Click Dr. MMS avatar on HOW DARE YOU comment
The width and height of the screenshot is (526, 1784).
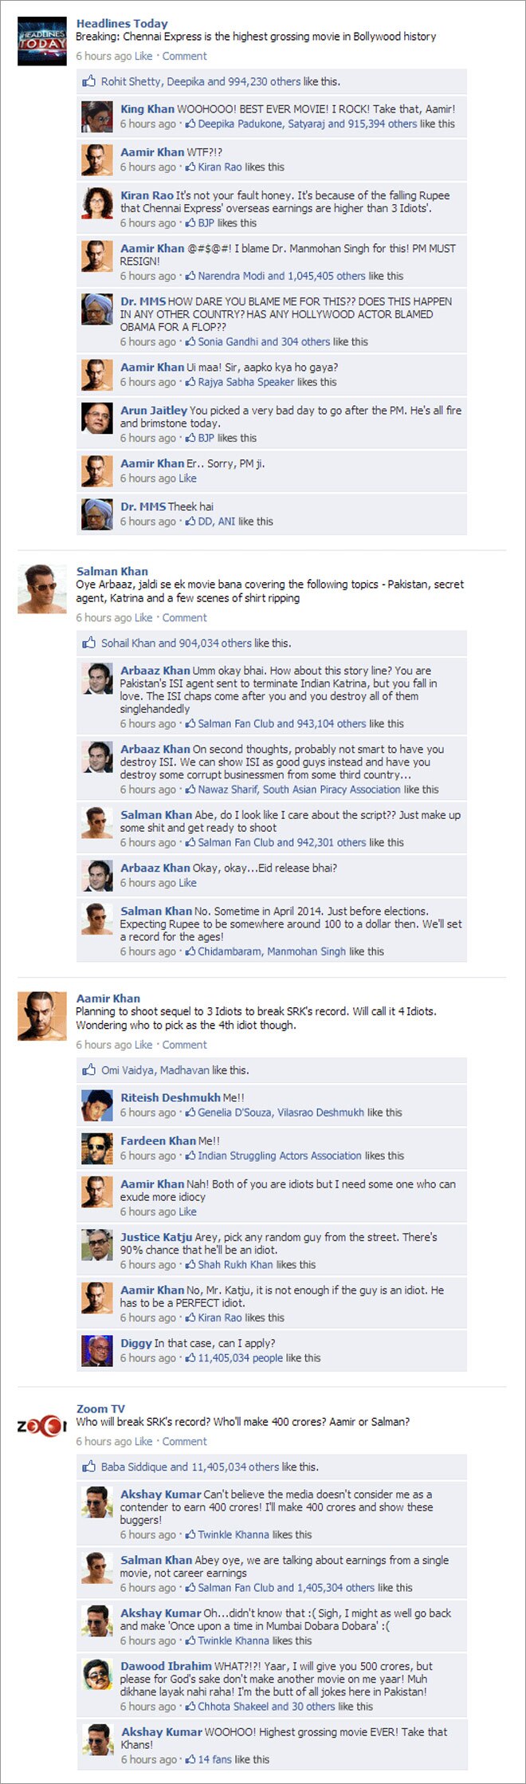pos(97,309)
